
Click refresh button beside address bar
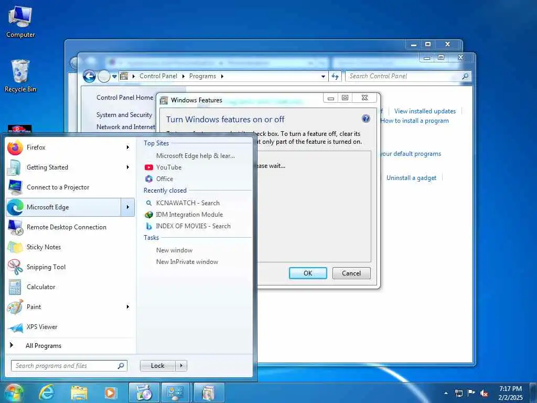(x=335, y=77)
